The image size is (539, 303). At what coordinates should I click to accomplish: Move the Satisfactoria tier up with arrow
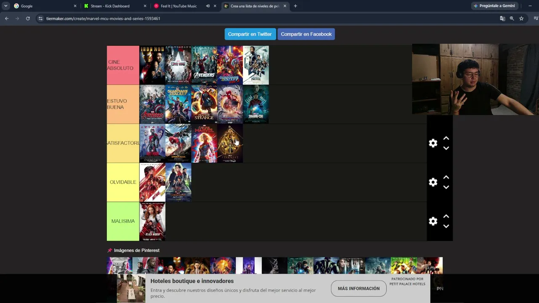[x=446, y=138]
